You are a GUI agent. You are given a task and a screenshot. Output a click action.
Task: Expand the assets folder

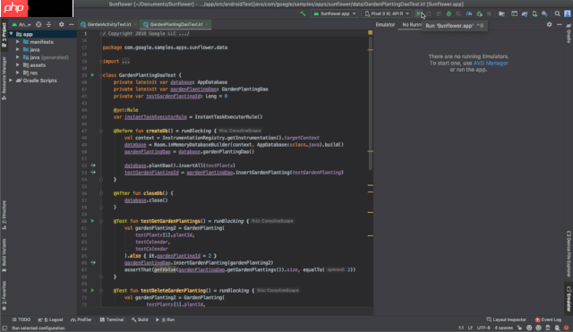point(18,64)
